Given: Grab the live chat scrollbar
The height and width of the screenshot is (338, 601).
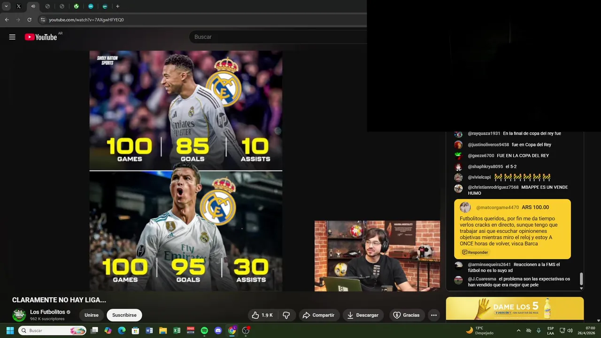Looking at the screenshot, I should [x=581, y=279].
